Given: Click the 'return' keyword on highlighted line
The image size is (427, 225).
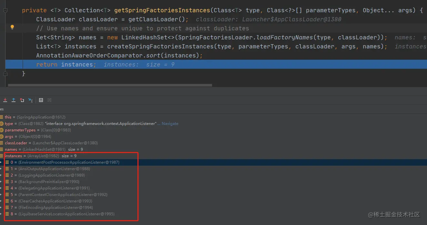Looking at the screenshot, I should (47, 65).
